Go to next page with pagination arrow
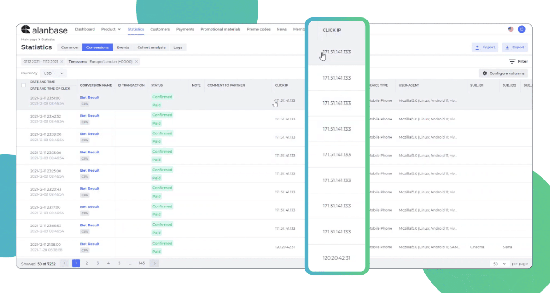The width and height of the screenshot is (550, 293). [154, 263]
